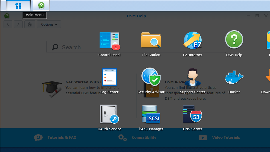
Task: Launch Security Advisor
Action: click(151, 81)
